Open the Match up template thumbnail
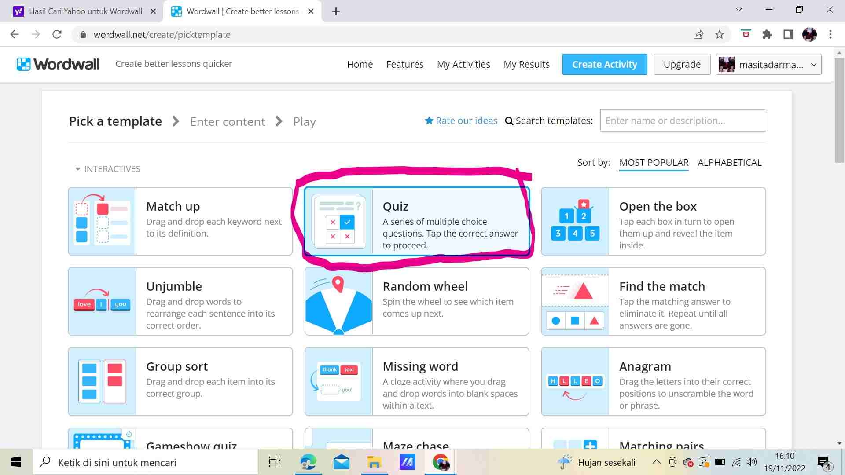The height and width of the screenshot is (475, 845). 102,221
